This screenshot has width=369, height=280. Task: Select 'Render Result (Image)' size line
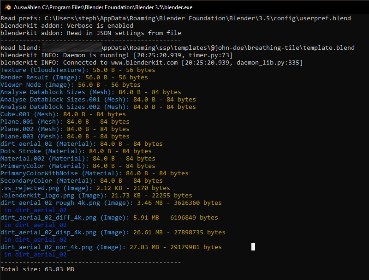[74, 77]
